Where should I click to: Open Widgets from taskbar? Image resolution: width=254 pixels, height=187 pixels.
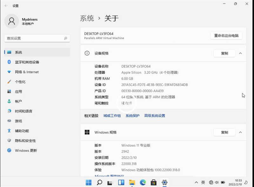tap(121, 183)
